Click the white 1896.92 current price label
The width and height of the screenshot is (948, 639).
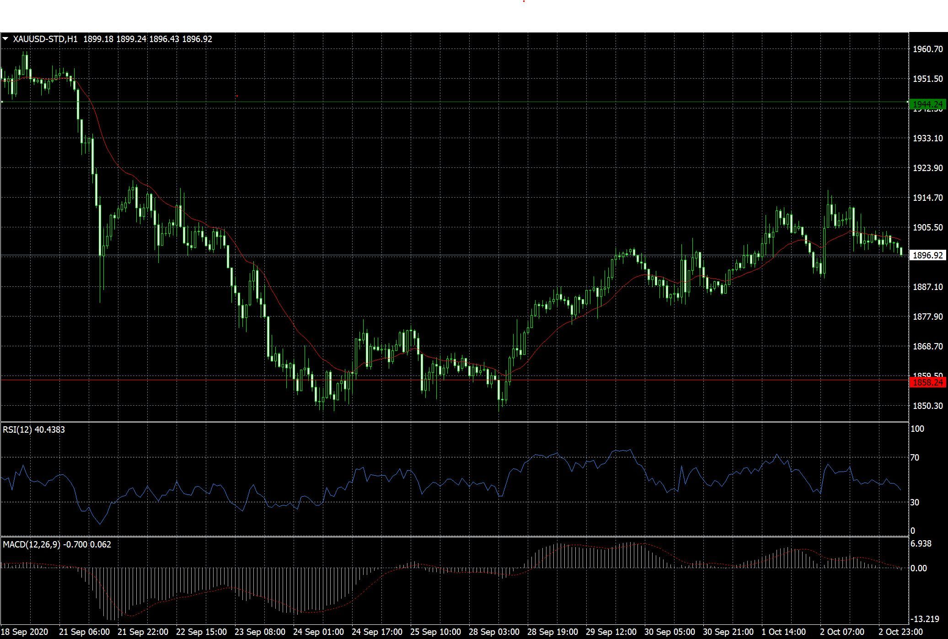[927, 255]
